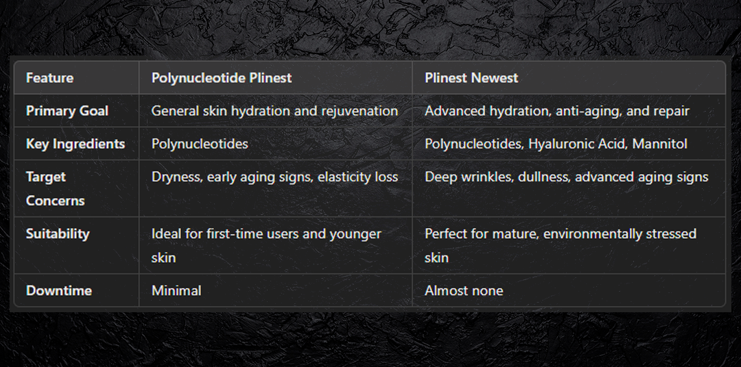Click the General skin hydration and rejuvenation cell

(x=274, y=111)
